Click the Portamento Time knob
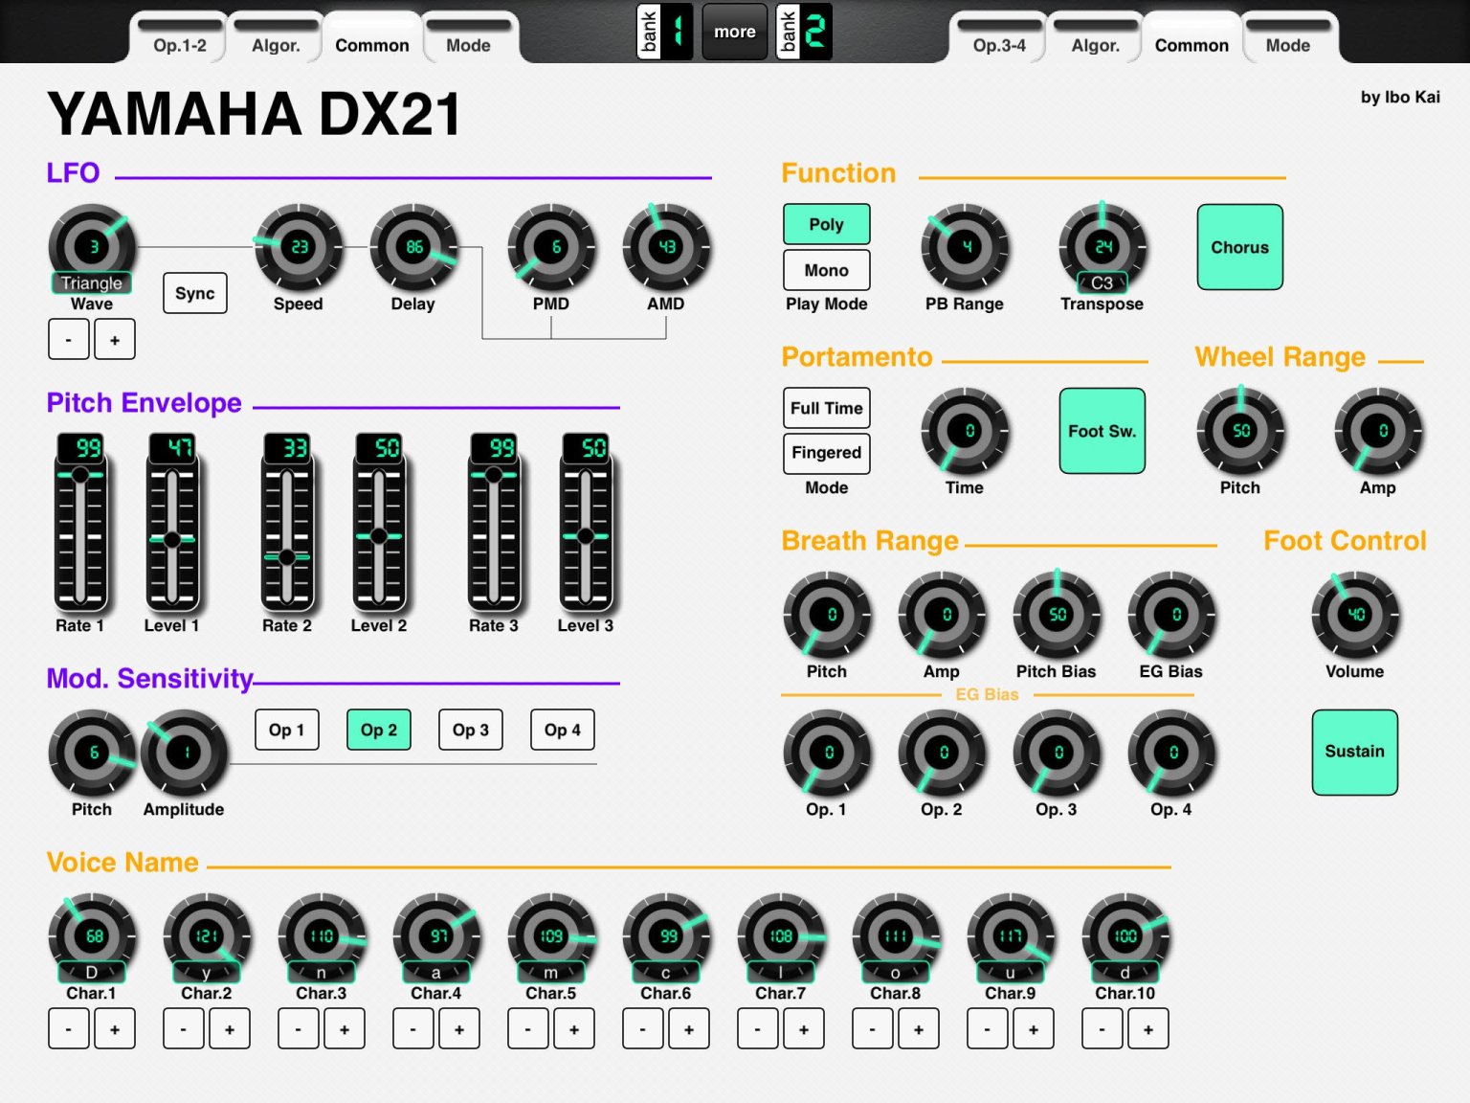 point(965,431)
